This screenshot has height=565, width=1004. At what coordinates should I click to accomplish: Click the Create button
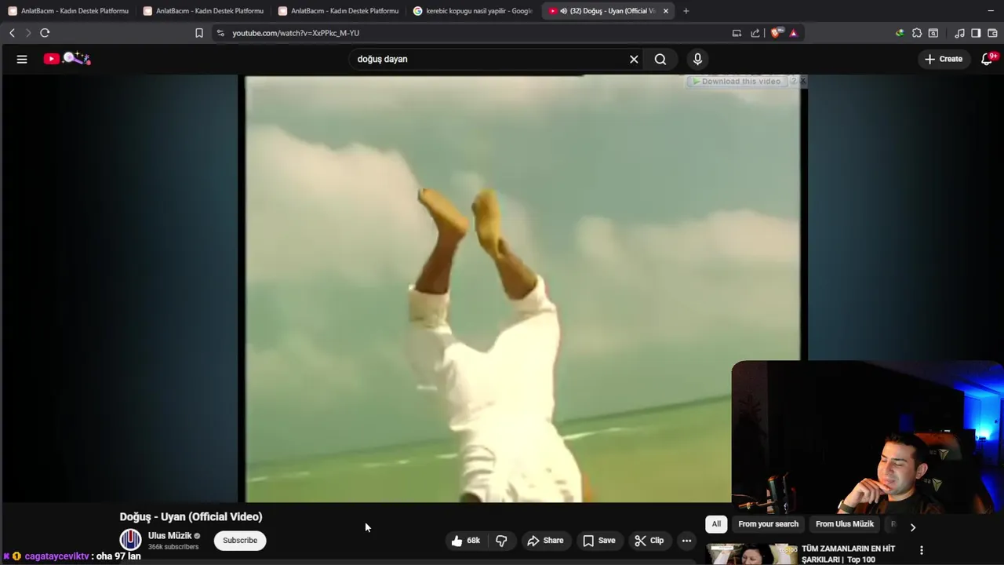point(944,59)
